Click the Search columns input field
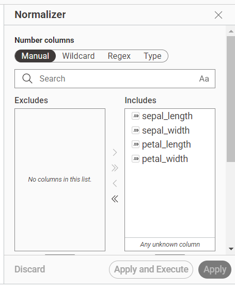This screenshot has height=291, width=235. 115,79
